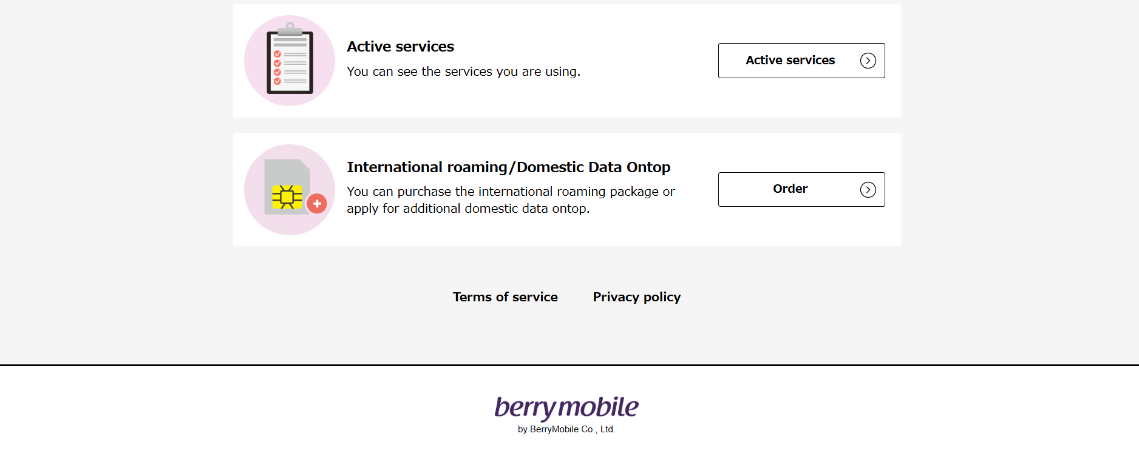Image resolution: width=1139 pixels, height=462 pixels.
Task: Select the Order button label
Action: pos(790,189)
